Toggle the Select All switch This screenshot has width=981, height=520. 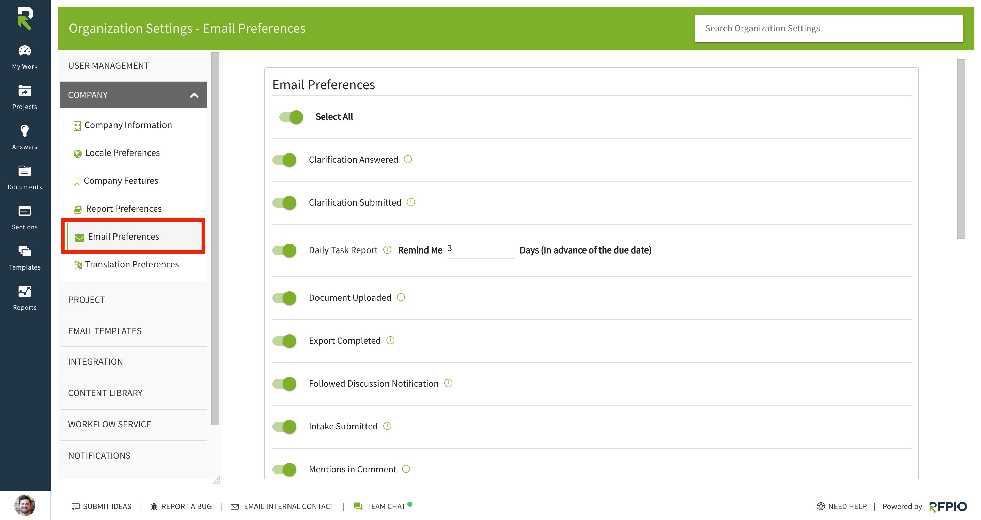pos(291,117)
